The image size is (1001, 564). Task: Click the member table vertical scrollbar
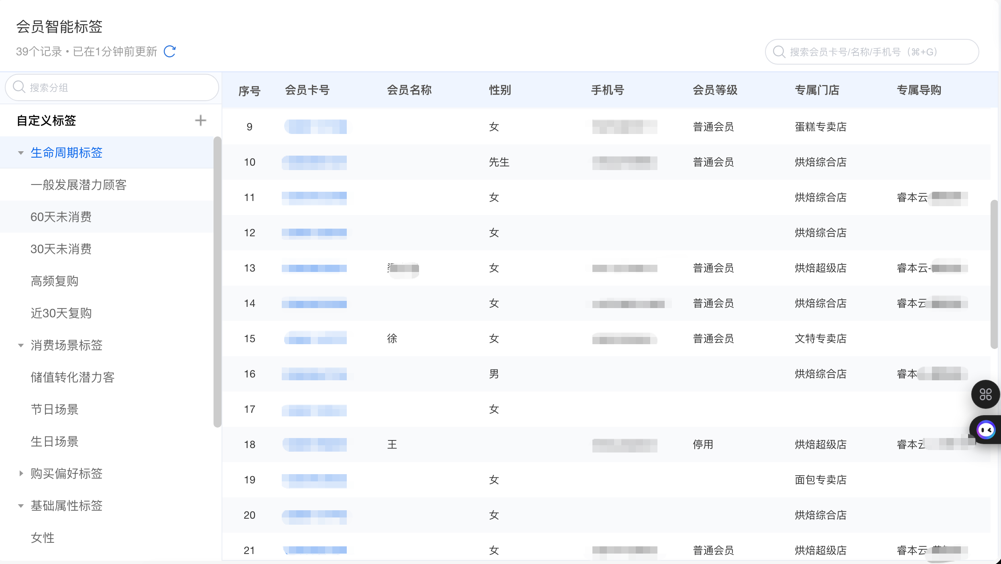tap(994, 275)
